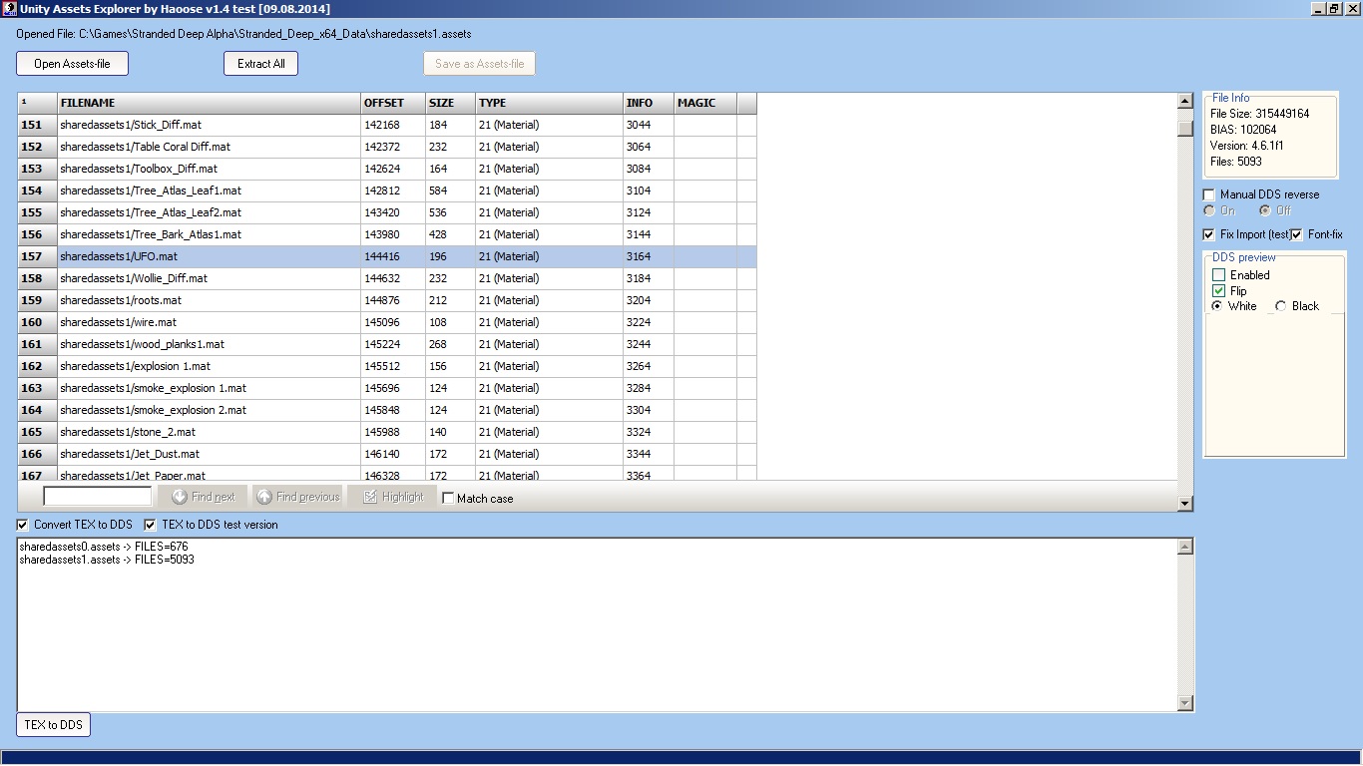Select the Black background radio button
Screen dimensions: 1363x766
[x=1281, y=306]
